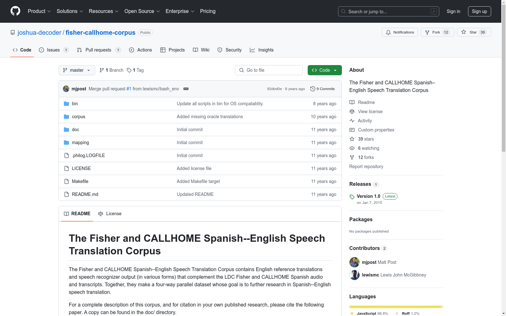Click the bell icon in Notifications button
The height and width of the screenshot is (316, 506).
click(x=388, y=32)
